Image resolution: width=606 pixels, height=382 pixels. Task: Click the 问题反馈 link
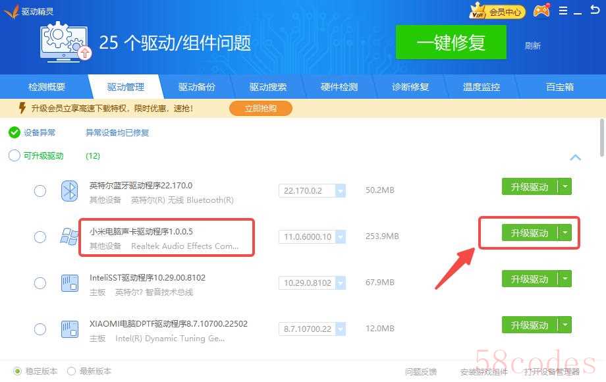pyautogui.click(x=421, y=371)
